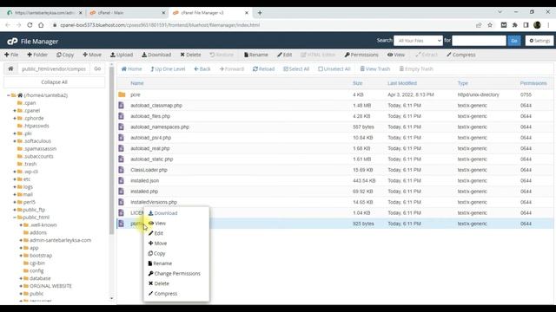Screen dimensions: 556x312
Task: Click Up One Level
Action: pyautogui.click(x=168, y=69)
